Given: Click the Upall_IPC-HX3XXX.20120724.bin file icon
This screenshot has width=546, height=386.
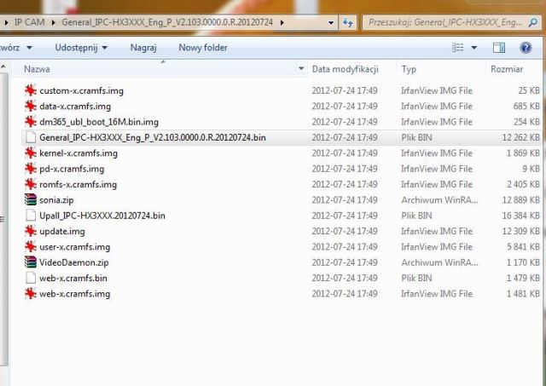Looking at the screenshot, I should (x=31, y=216).
